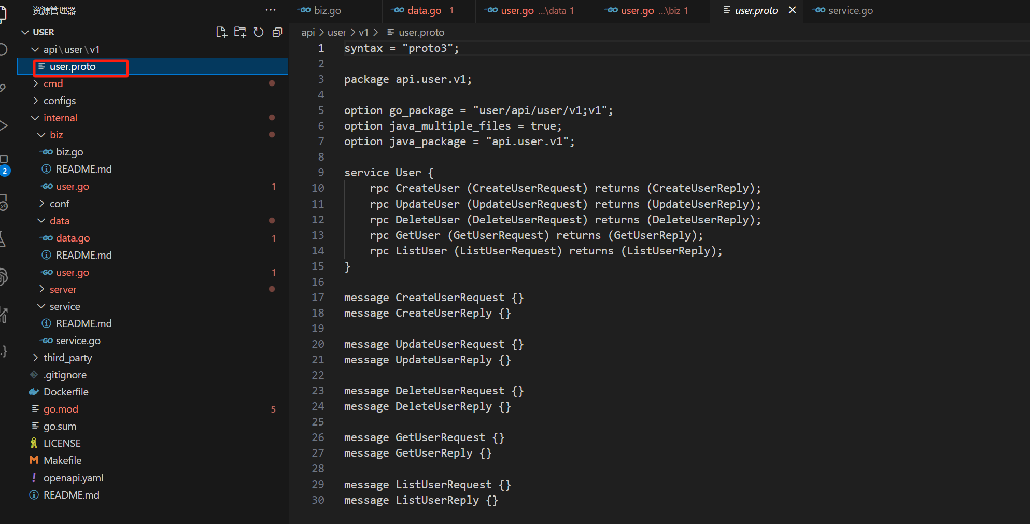Open README.md inside the biz folder
The width and height of the screenshot is (1030, 524).
point(152,169)
